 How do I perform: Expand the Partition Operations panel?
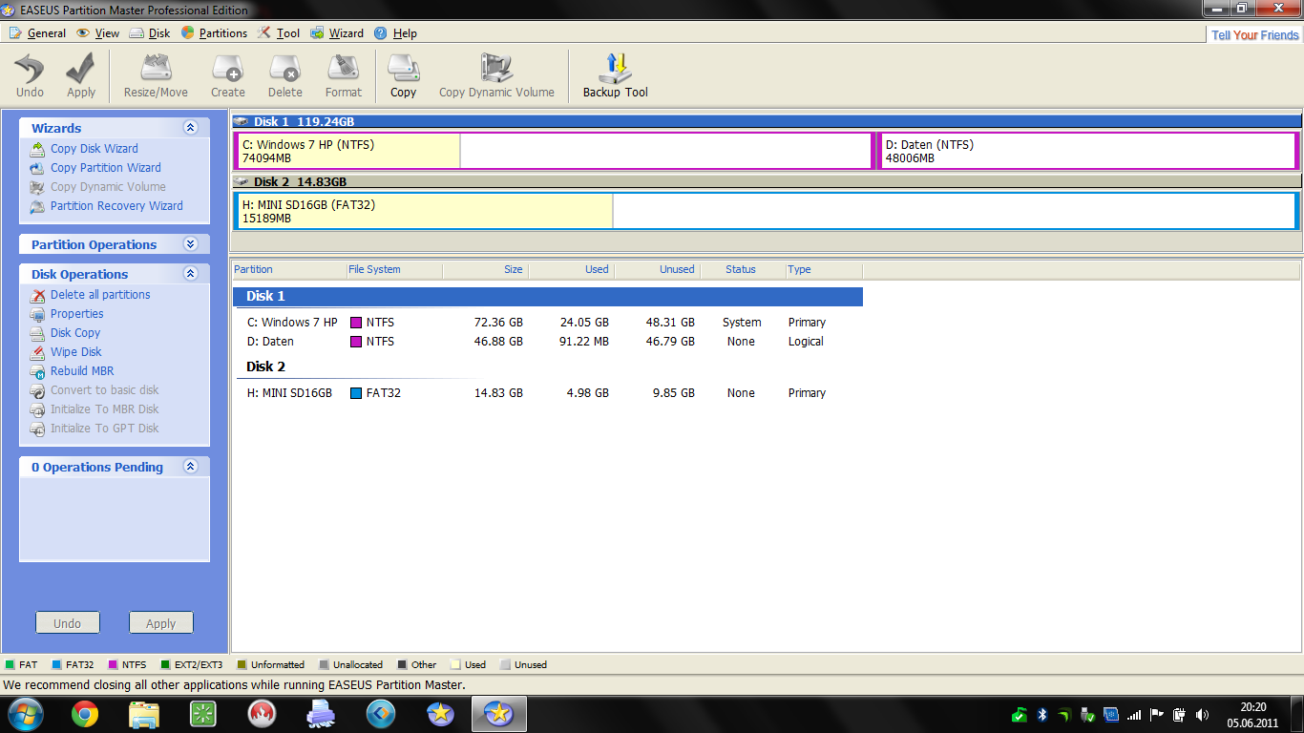tap(190, 244)
